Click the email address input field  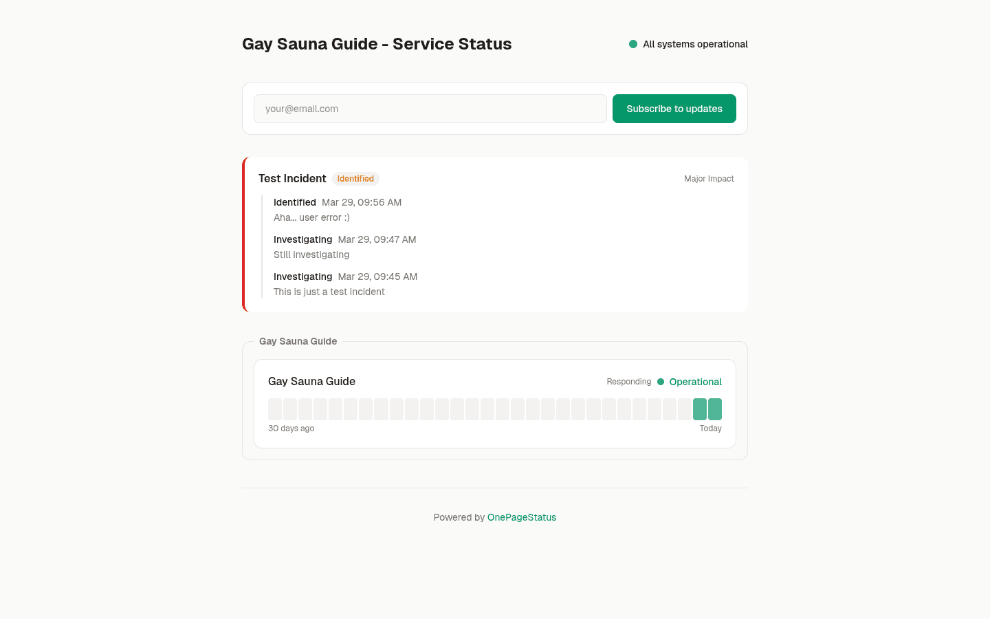point(430,109)
